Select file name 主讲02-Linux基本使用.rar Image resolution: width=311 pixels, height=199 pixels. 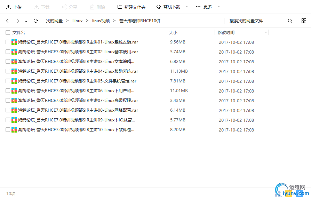coord(78,52)
